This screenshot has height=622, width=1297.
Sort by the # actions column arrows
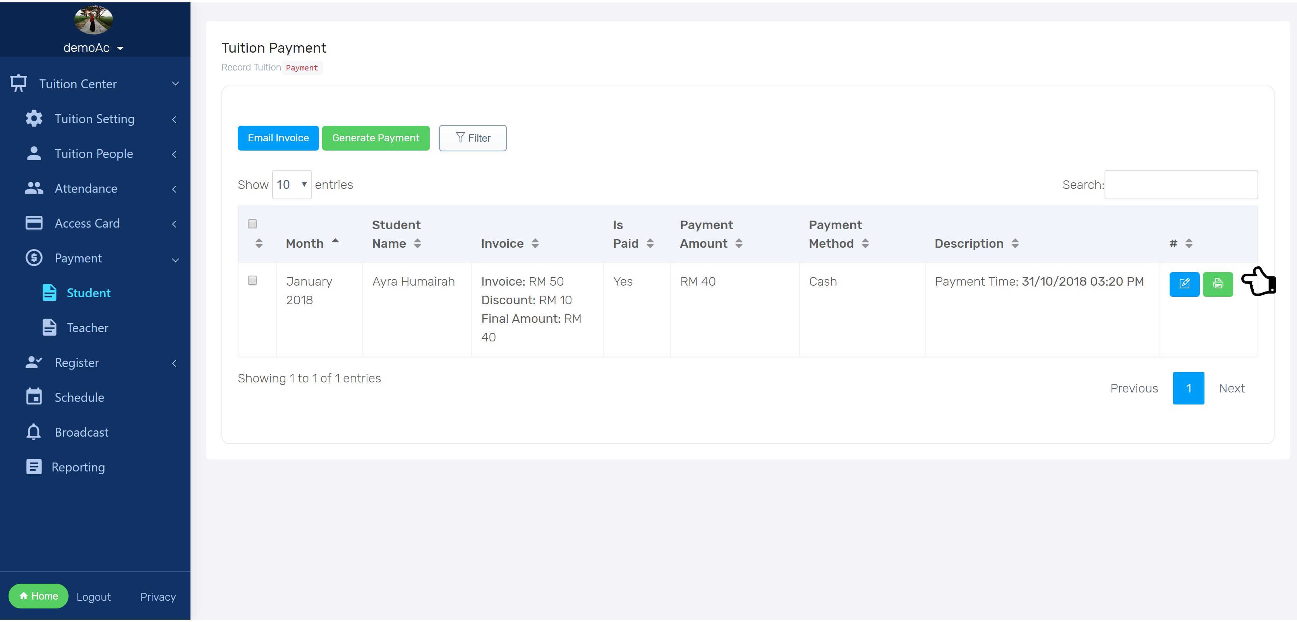[1189, 243]
